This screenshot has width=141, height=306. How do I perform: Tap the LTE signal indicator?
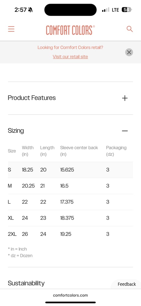click(115, 10)
